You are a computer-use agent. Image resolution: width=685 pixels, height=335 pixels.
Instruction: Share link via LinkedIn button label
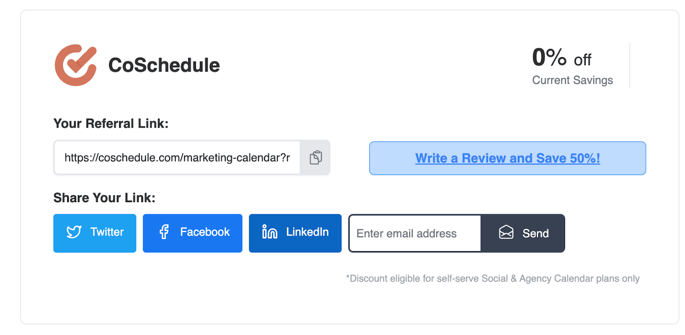pos(307,232)
